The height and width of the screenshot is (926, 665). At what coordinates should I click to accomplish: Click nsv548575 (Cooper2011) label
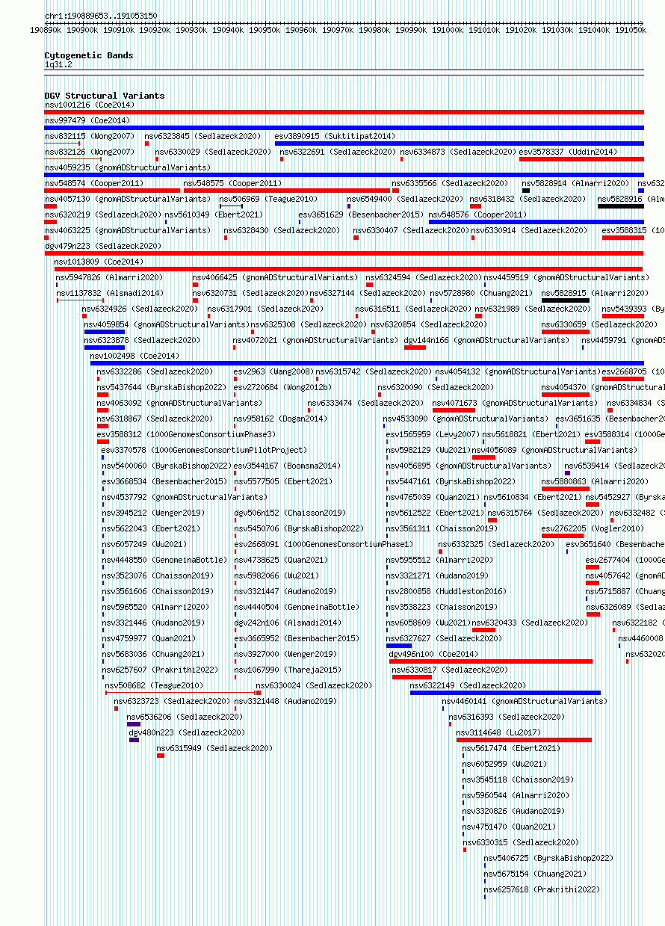[x=232, y=183]
